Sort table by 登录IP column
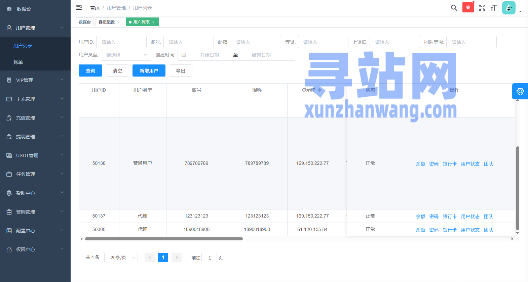This screenshot has height=282, width=528. (x=319, y=90)
